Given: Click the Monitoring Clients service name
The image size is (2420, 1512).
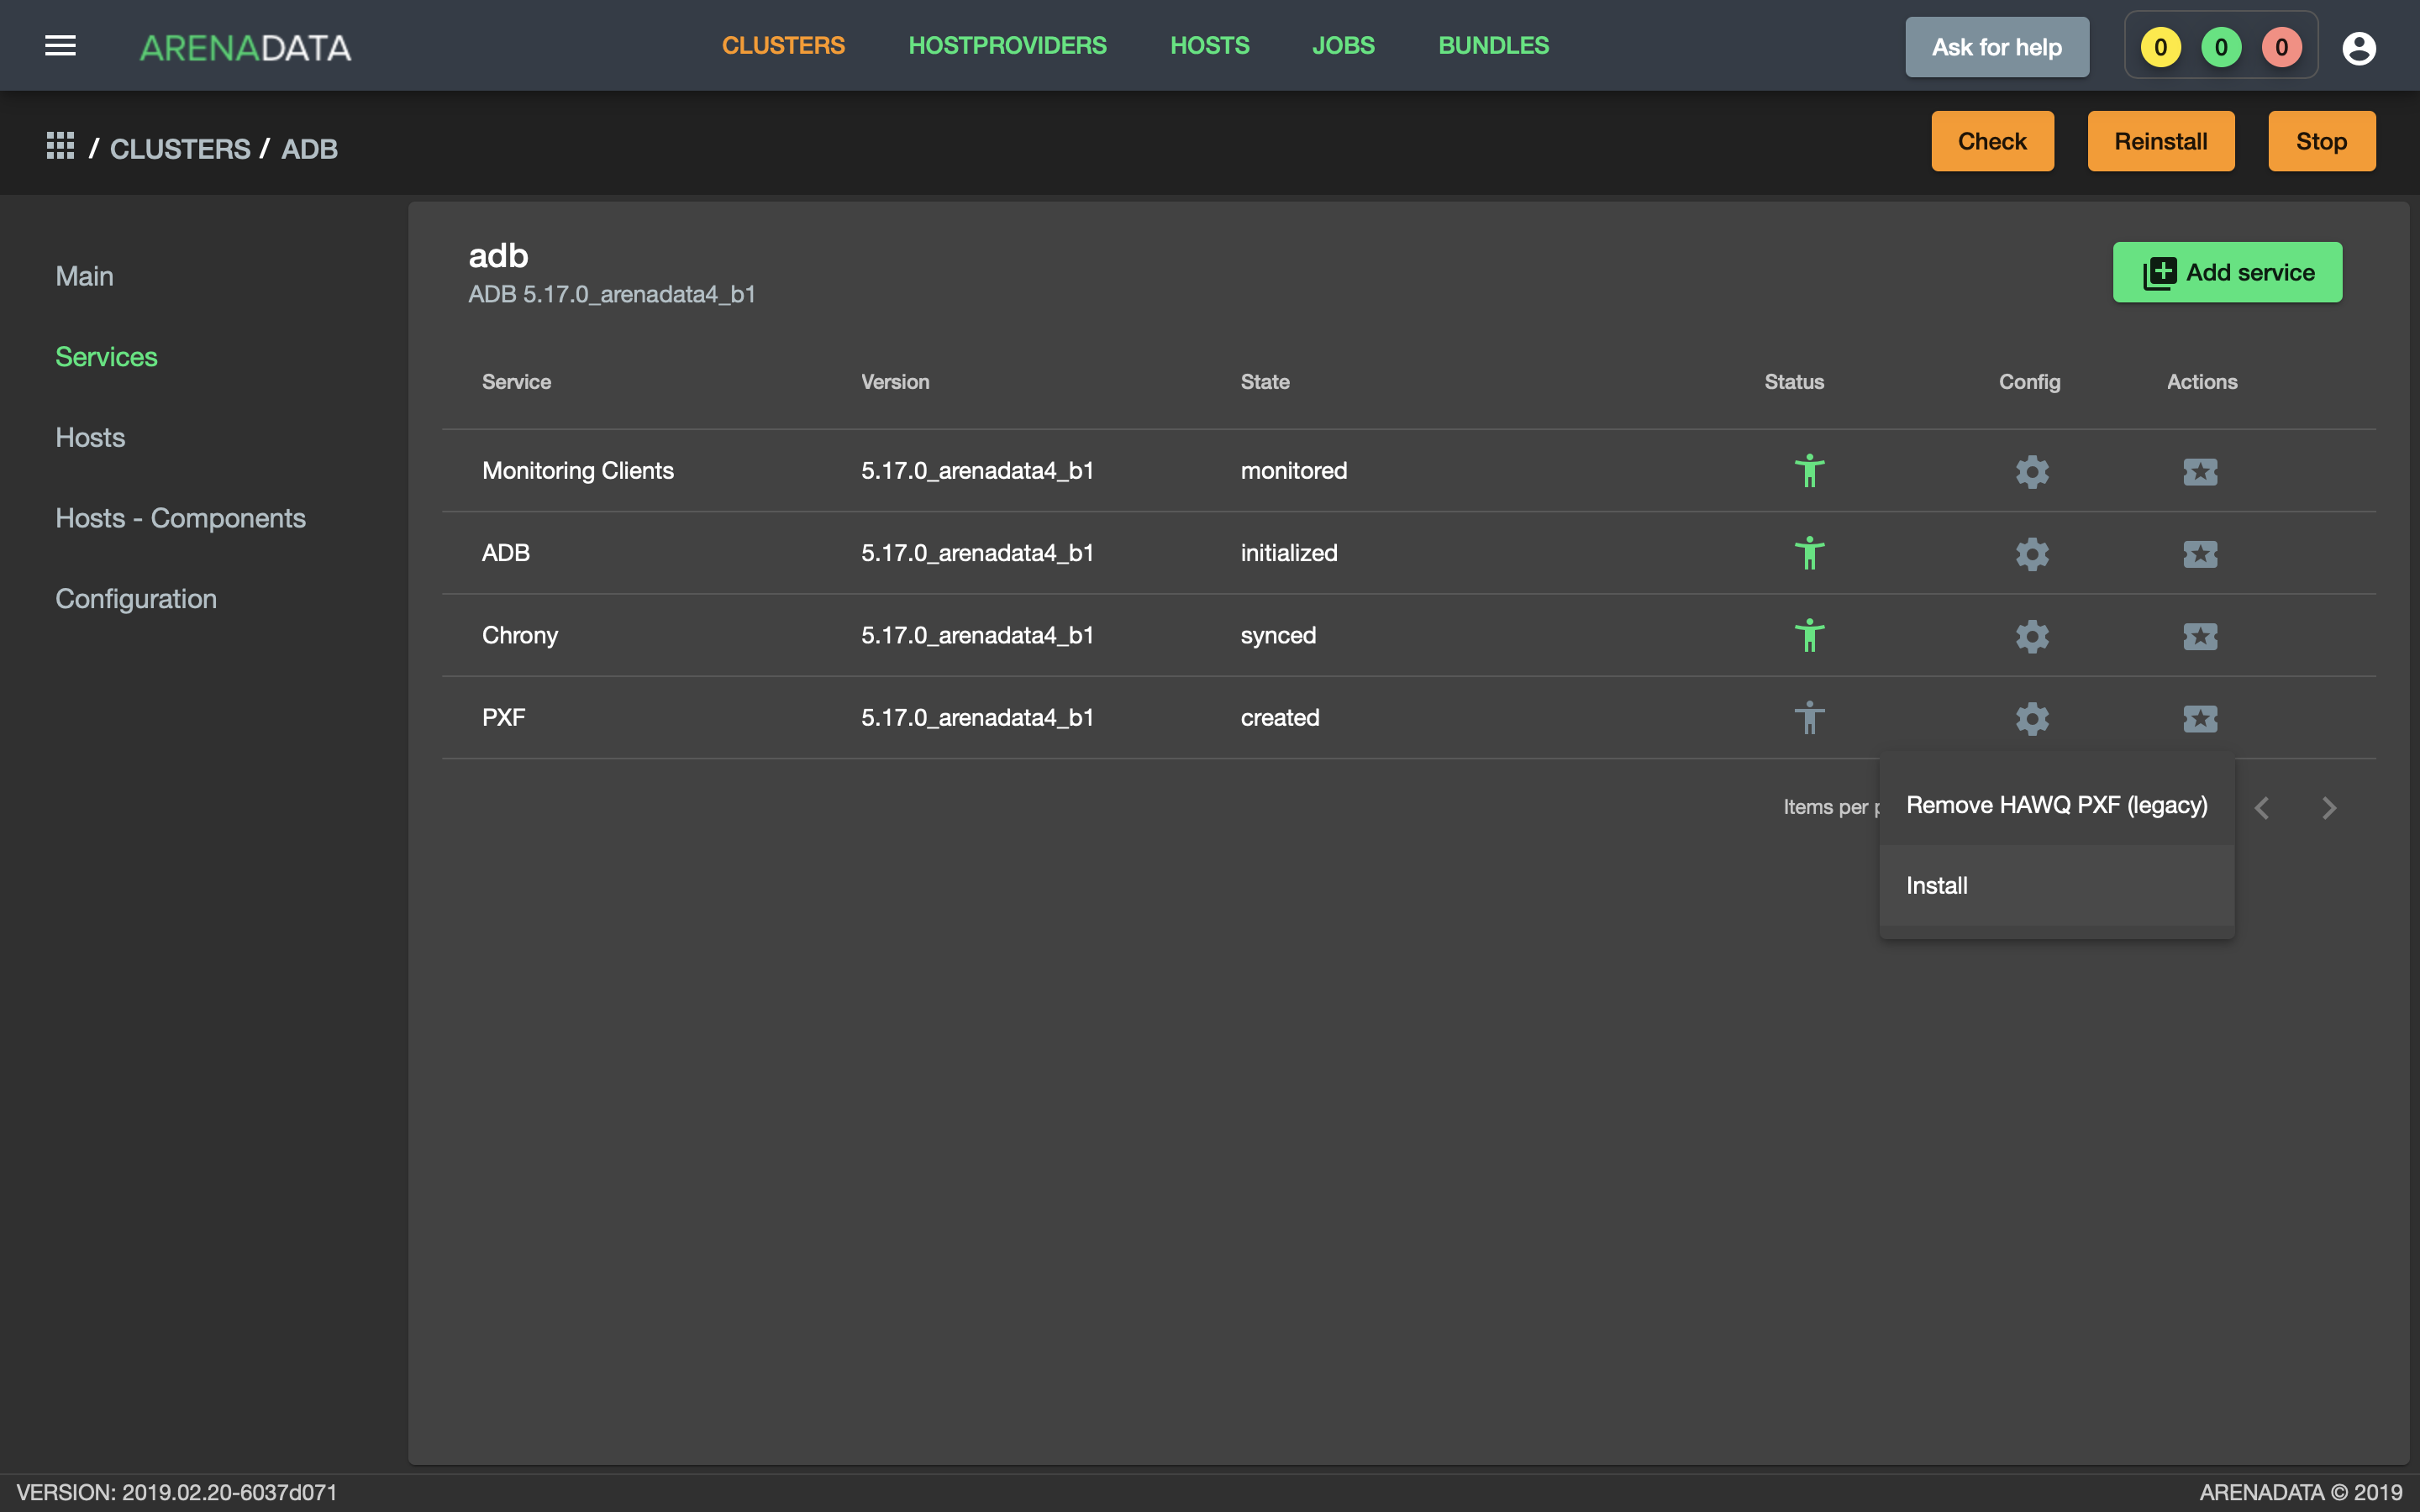Looking at the screenshot, I should [577, 470].
